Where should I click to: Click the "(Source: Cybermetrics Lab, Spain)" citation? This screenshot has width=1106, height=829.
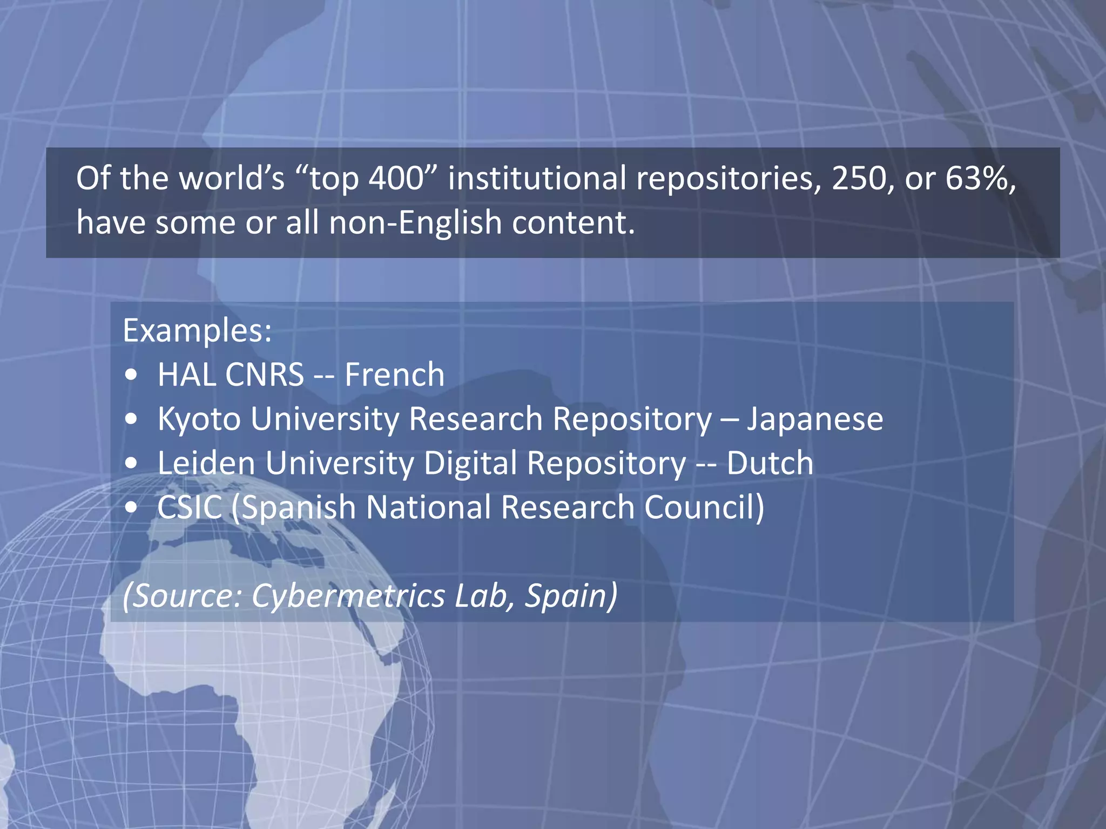coord(370,596)
